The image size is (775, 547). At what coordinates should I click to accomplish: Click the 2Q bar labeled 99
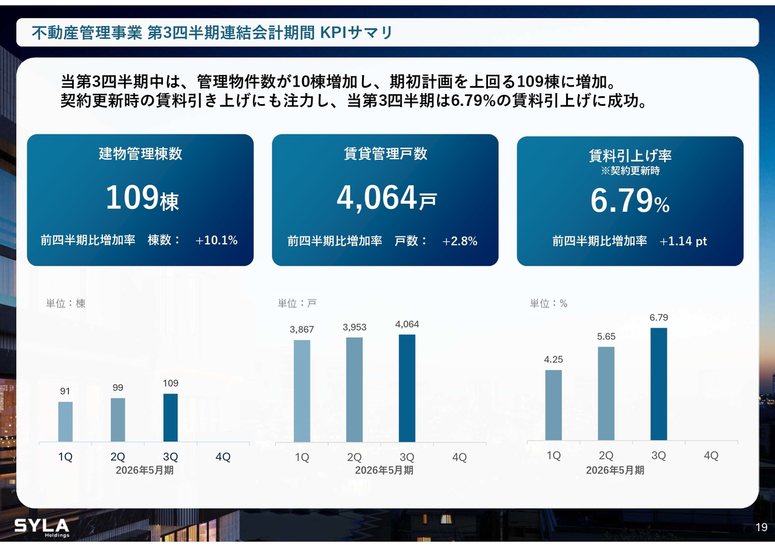tap(118, 419)
